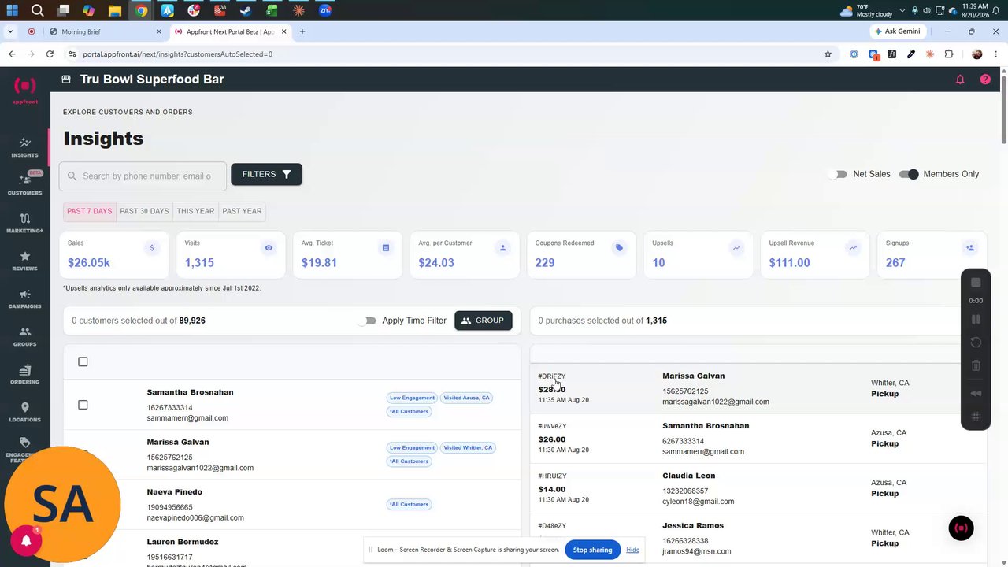The image size is (1008, 567).
Task: Open File Explorer from the taskbar
Action: 115,11
